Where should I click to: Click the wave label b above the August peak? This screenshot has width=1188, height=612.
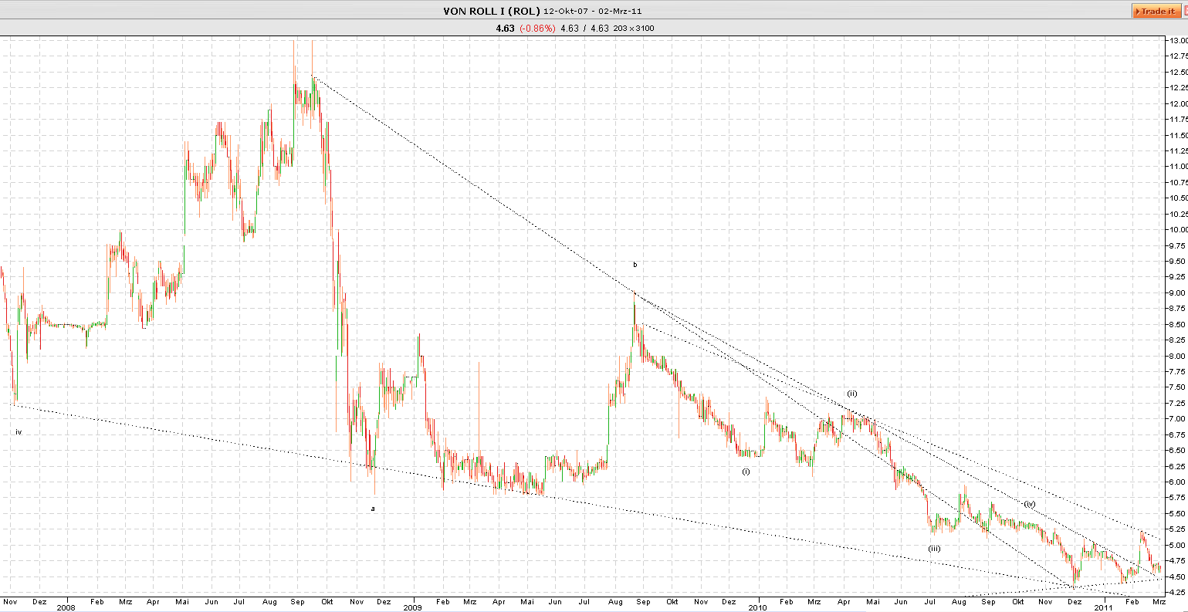coord(635,265)
